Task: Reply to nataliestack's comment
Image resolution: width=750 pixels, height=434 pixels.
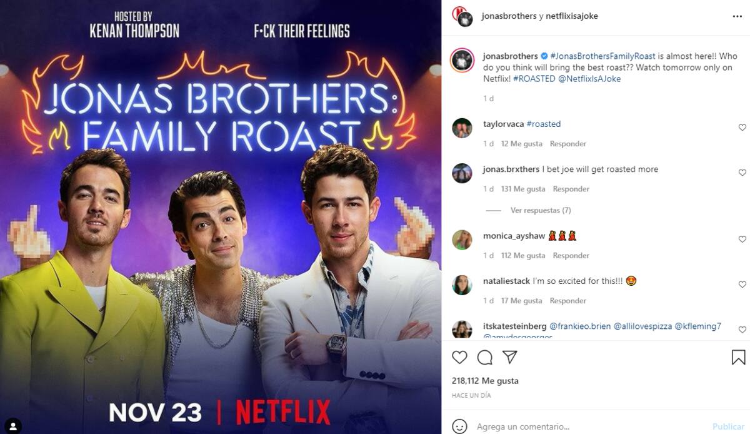Action: pyautogui.click(x=568, y=301)
